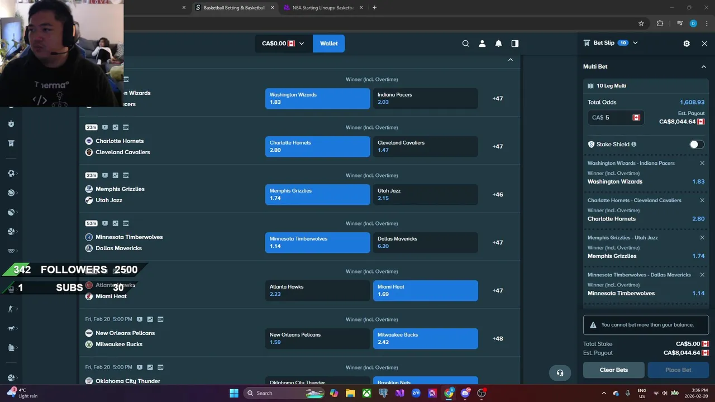Screen dimensions: 715x402
Task: Remove Memphis Grizzlies leg from bet slip
Action: (702, 237)
